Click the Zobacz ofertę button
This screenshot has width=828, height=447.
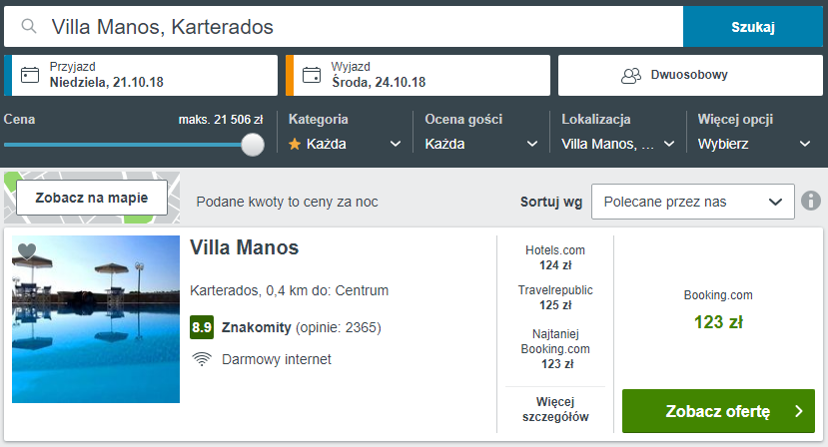click(717, 411)
